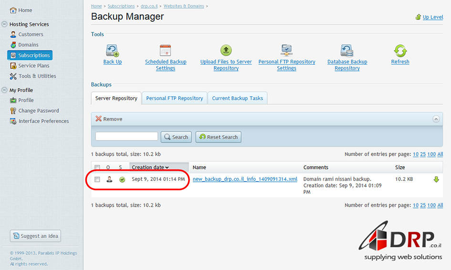Download the backup with the green arrow
This screenshot has height=270, width=451.
coord(436,180)
